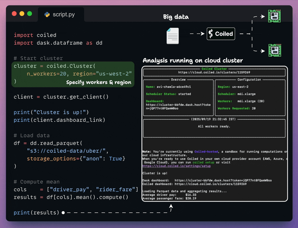
Task: Click 'results = df[cols].mean().compute()' line
Action: 71,197
